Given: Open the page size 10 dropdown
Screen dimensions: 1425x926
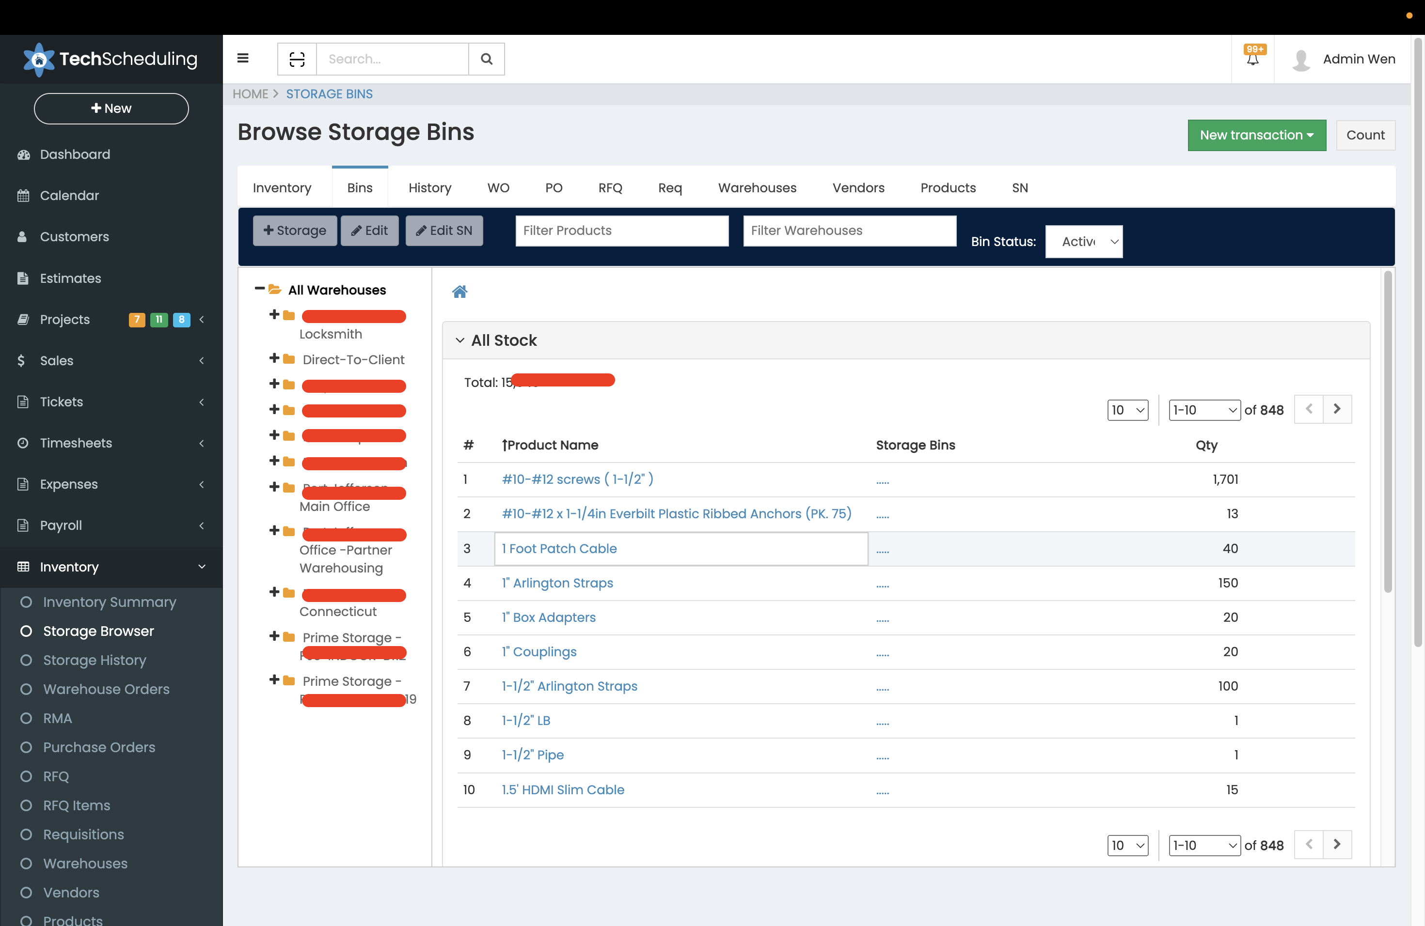Looking at the screenshot, I should coord(1127,410).
